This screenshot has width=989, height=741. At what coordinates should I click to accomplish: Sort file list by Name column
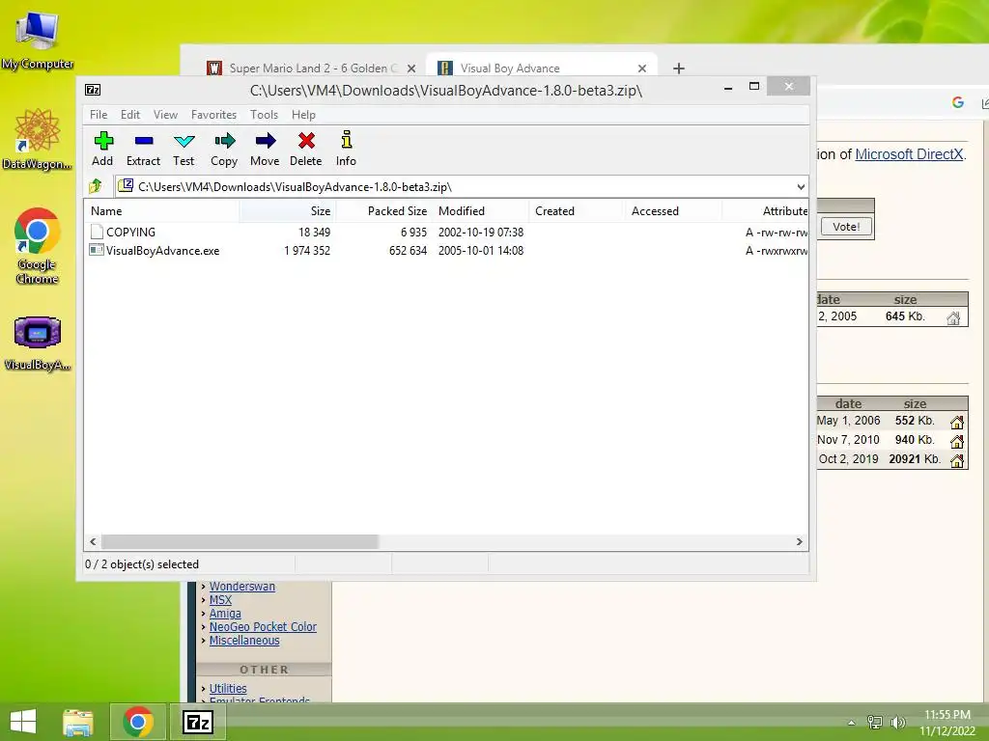[161, 211]
